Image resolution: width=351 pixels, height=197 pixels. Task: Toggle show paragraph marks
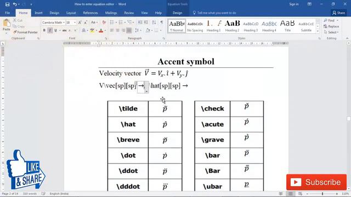coord(162,22)
